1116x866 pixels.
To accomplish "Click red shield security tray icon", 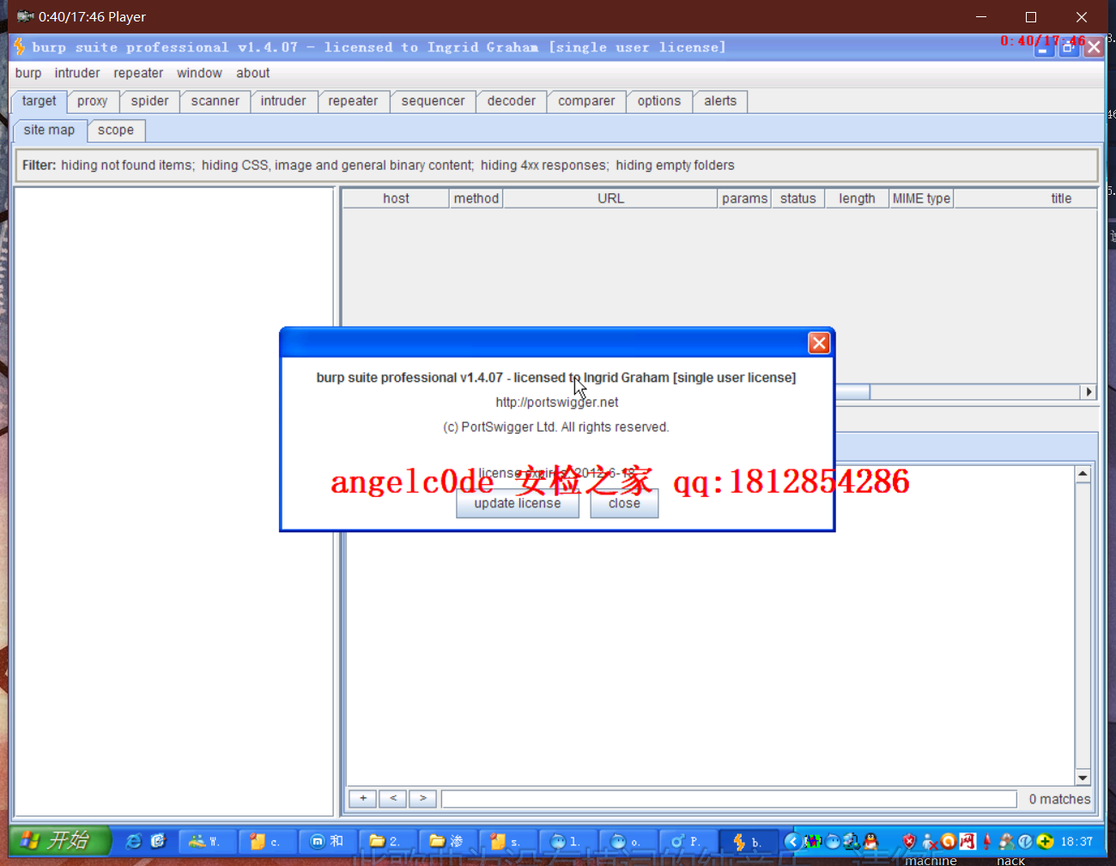I will 909,841.
